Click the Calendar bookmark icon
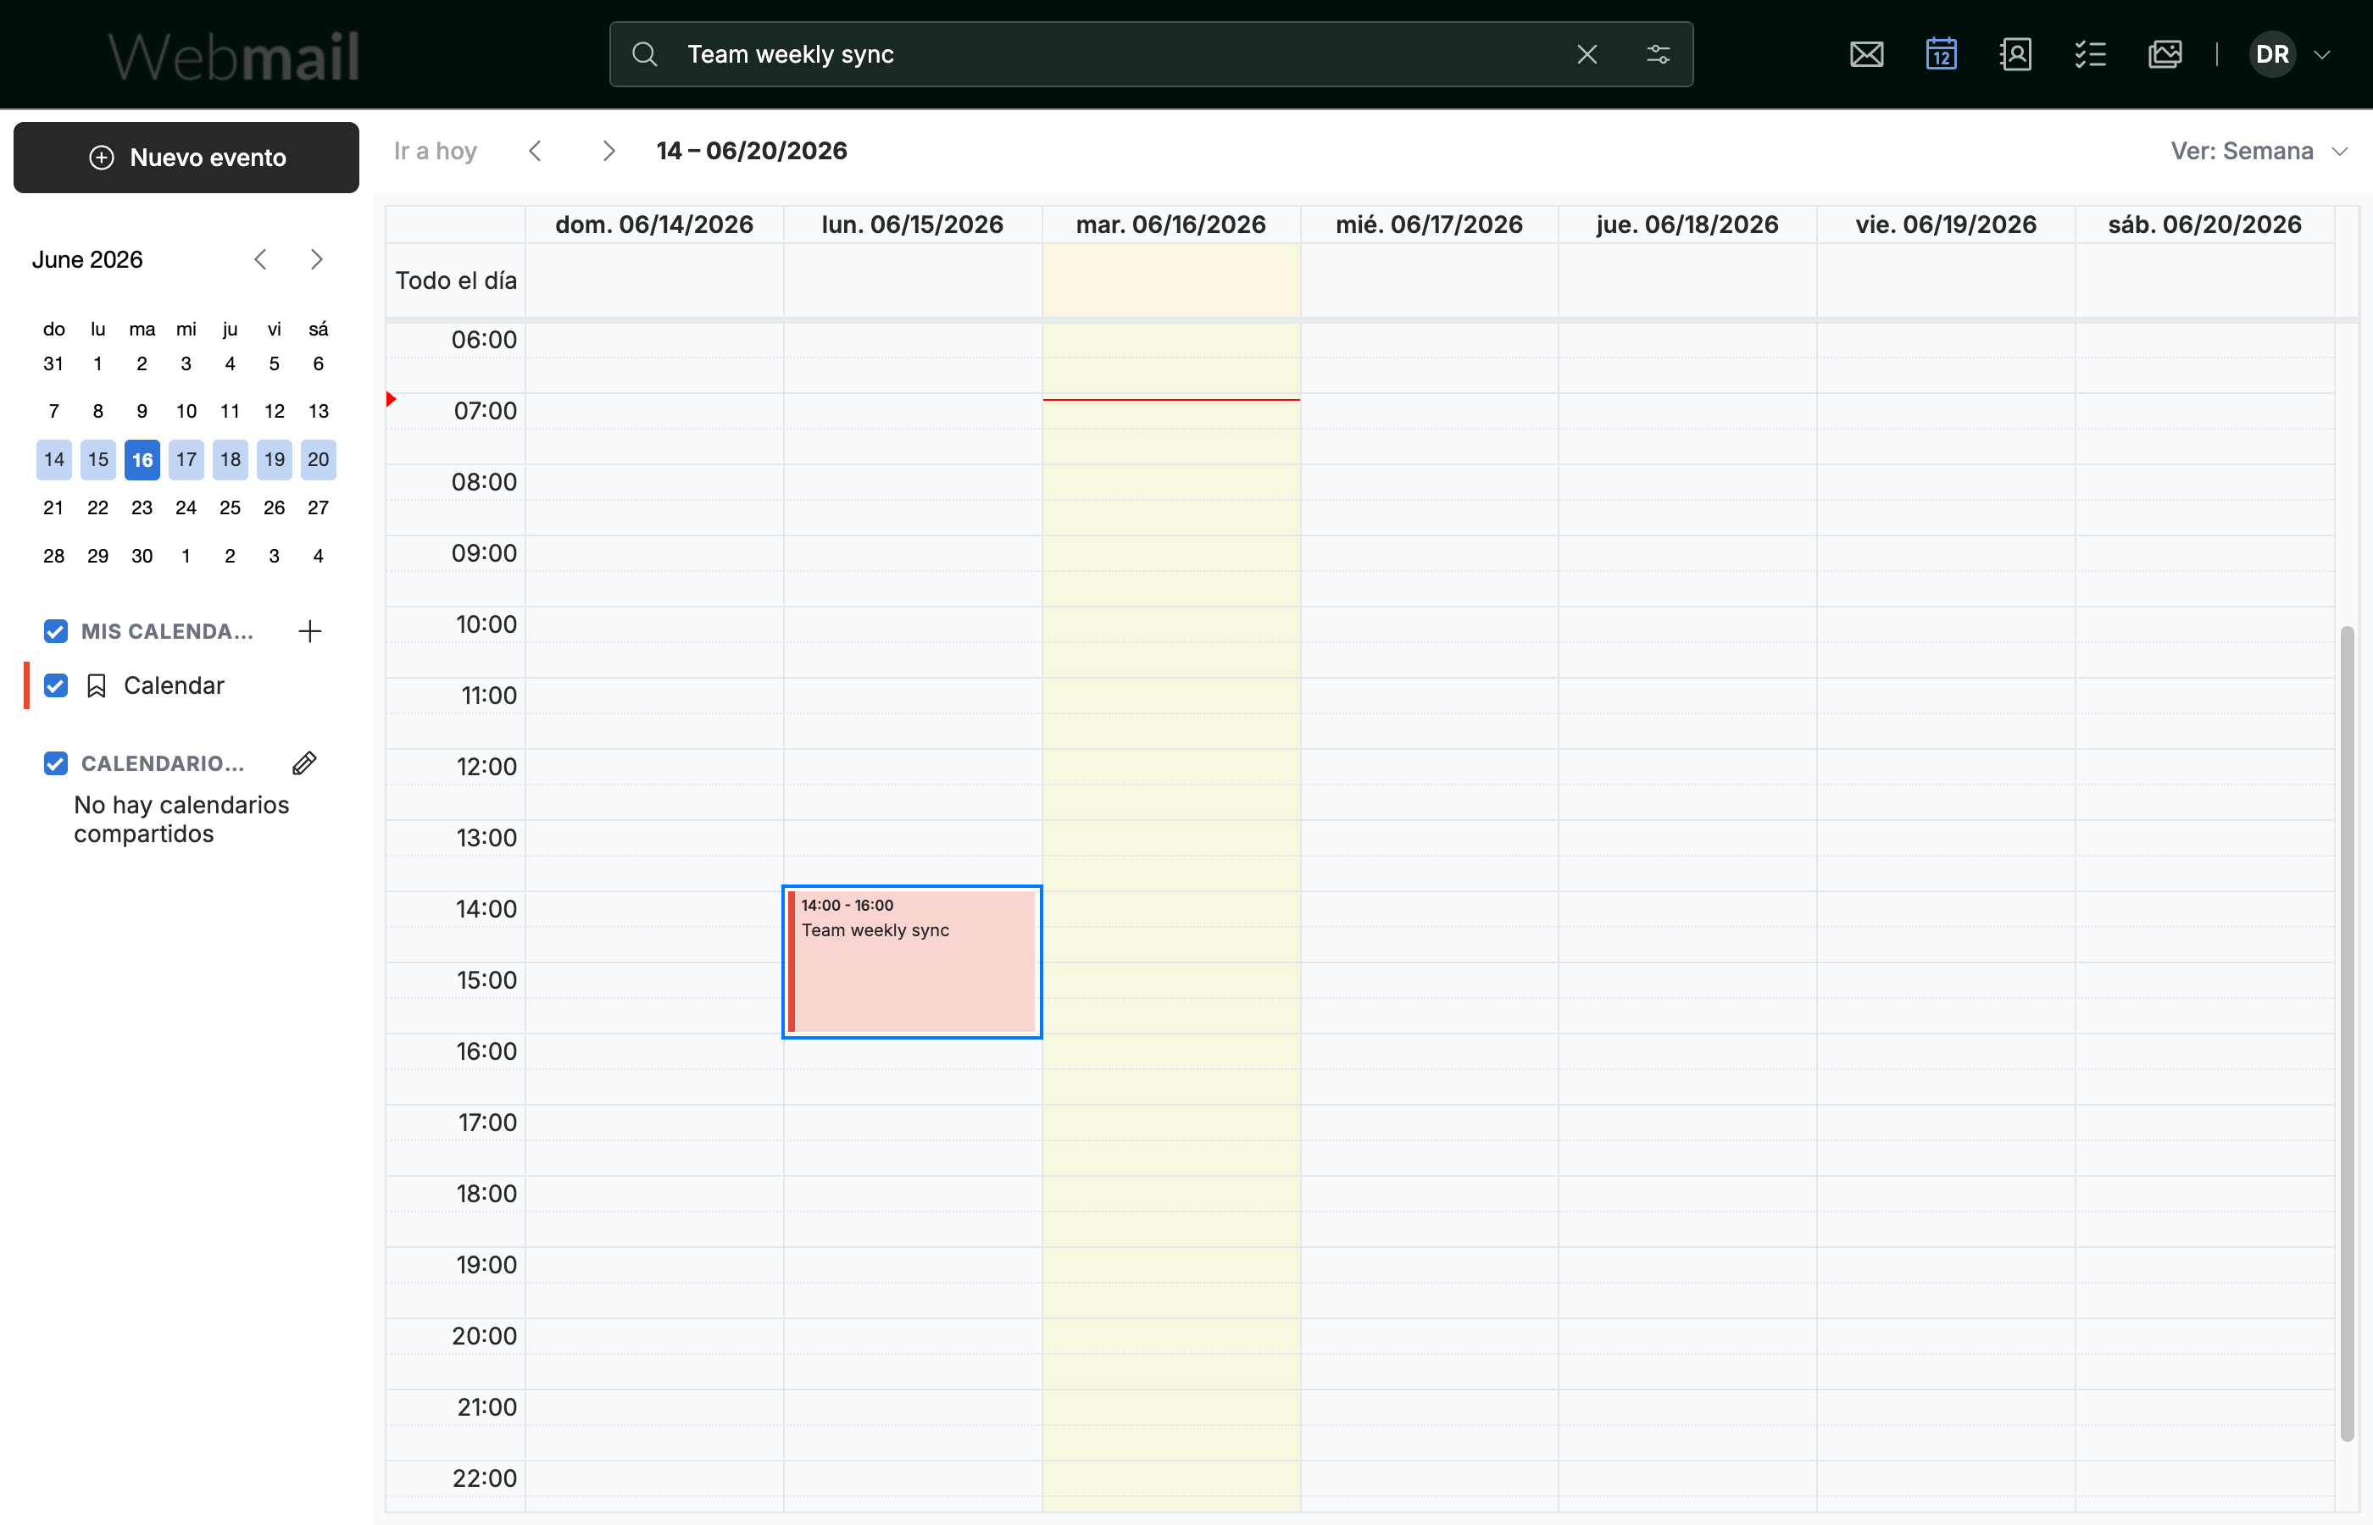Image resolution: width=2373 pixels, height=1525 pixels. tap(96, 685)
